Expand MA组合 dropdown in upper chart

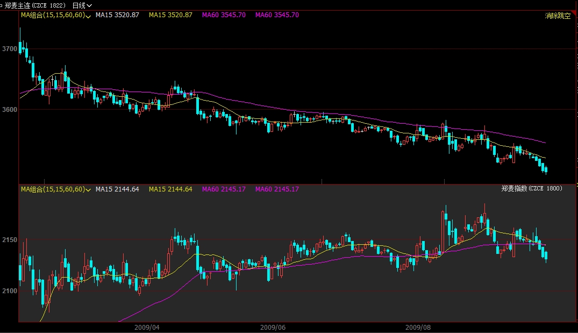pyautogui.click(x=88, y=16)
